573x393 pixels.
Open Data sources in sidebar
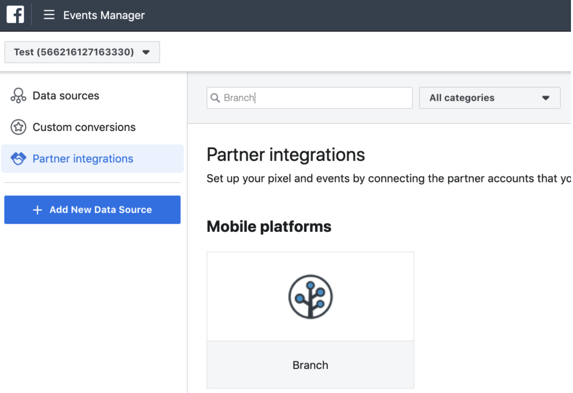(x=66, y=96)
